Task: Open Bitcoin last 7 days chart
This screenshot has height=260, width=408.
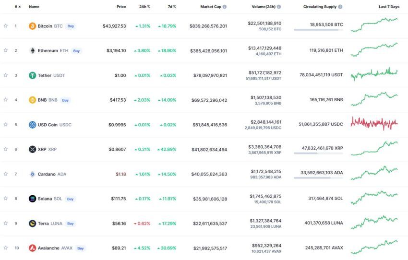Action: point(374,24)
